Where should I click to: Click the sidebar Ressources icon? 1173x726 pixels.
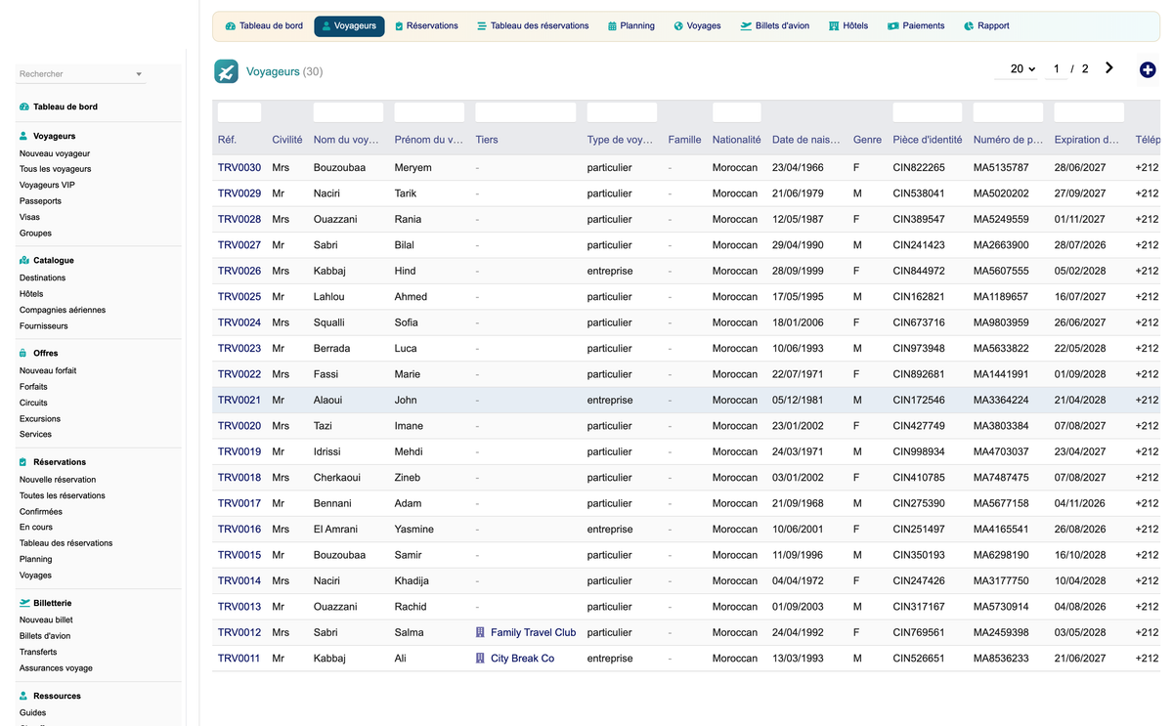click(24, 696)
